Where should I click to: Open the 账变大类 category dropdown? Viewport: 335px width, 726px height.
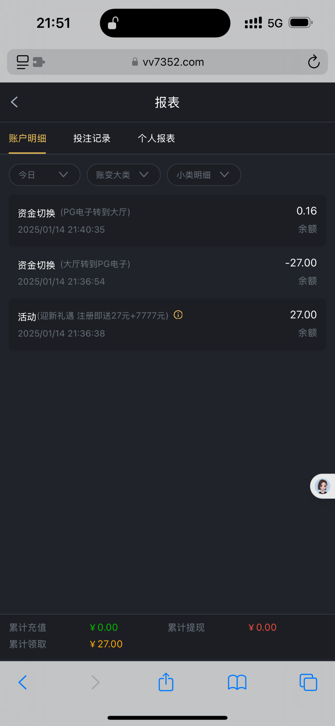123,175
